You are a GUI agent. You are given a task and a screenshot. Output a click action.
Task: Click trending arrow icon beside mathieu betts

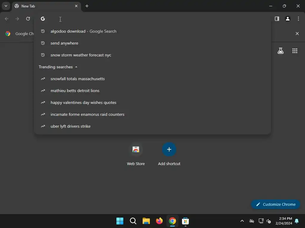(43, 91)
